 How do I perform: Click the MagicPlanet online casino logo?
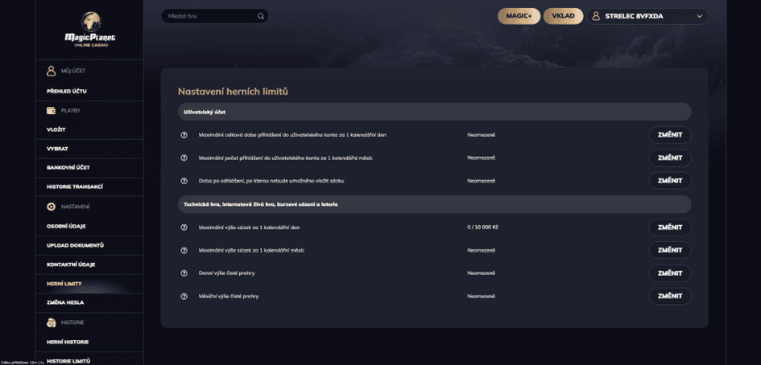click(x=90, y=29)
